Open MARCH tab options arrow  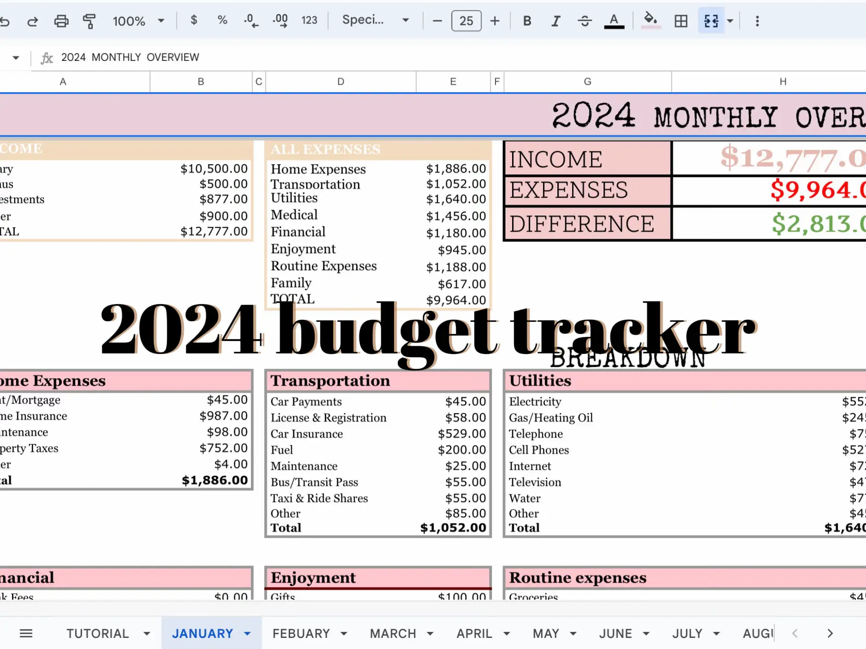tap(430, 634)
